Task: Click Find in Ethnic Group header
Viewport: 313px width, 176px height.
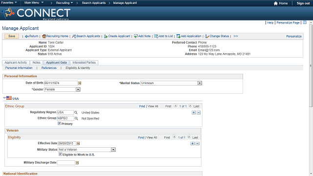Action: pos(142,107)
